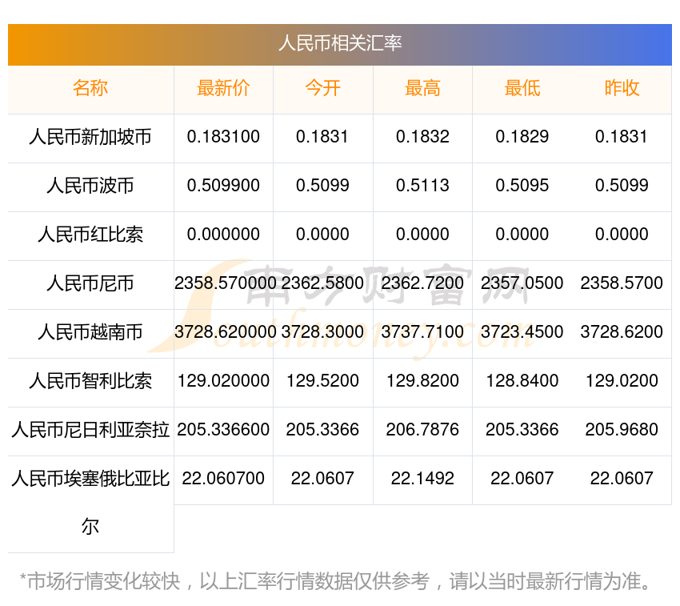Open the 人民币尼日利亚奈拉 row name
This screenshot has height=606, width=680.
90,430
